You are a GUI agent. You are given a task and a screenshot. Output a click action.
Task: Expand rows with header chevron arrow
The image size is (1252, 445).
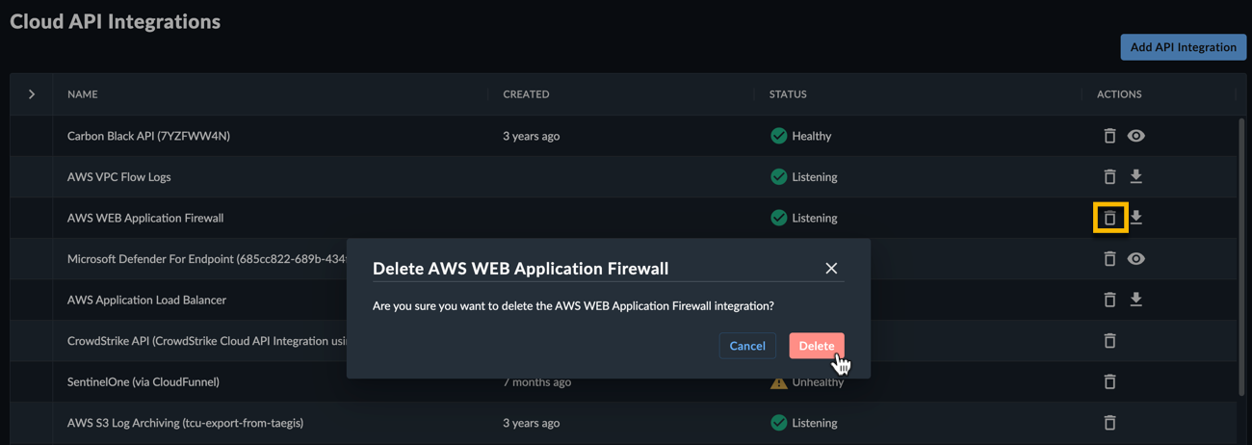[x=32, y=94]
